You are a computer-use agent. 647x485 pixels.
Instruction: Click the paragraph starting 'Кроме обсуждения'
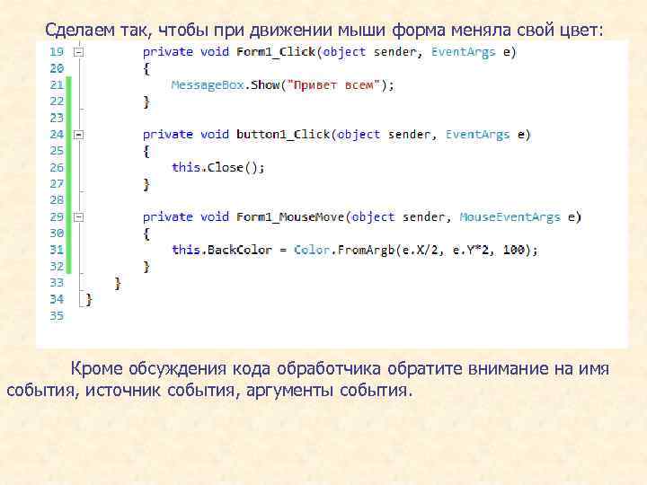308,379
